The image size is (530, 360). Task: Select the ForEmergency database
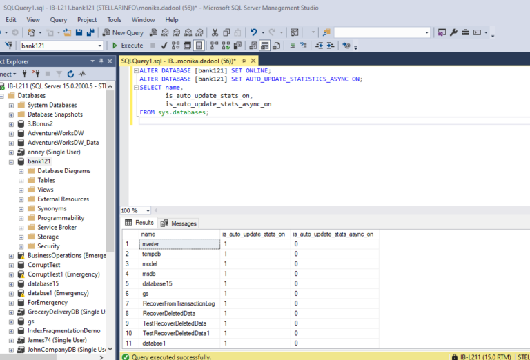click(48, 303)
